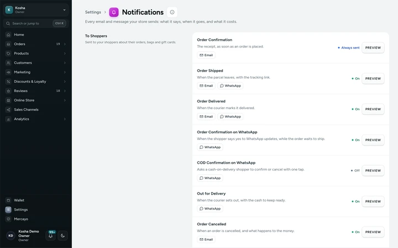The width and height of the screenshot is (398, 248).
Task: Click the WhatsApp chip under Order Shipped
Action: (x=230, y=86)
